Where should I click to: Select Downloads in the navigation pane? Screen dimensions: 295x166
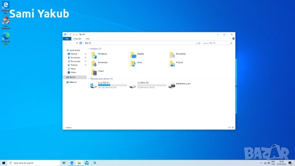click(x=74, y=58)
